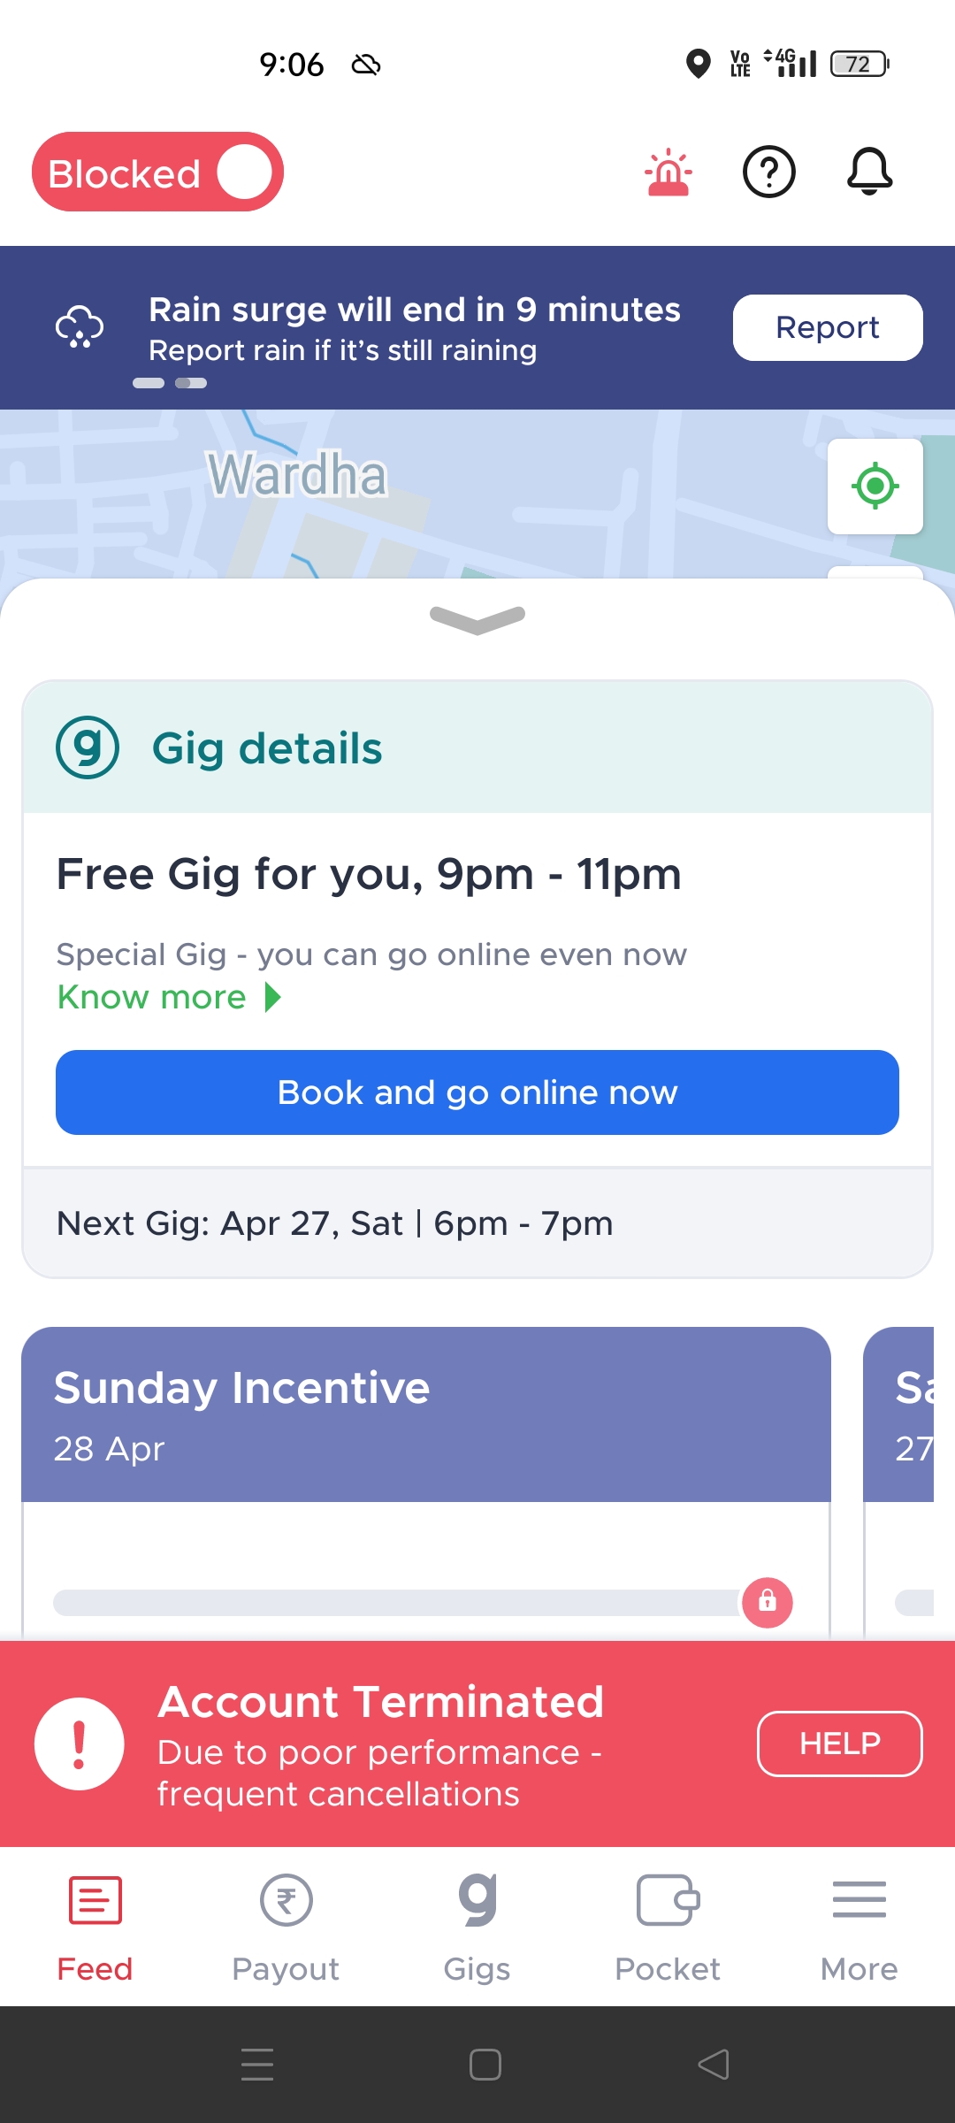This screenshot has width=955, height=2123.
Task: Tap the Gig details logo icon
Action: tap(88, 747)
